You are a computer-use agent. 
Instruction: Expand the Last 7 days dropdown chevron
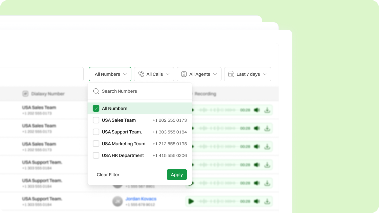265,74
